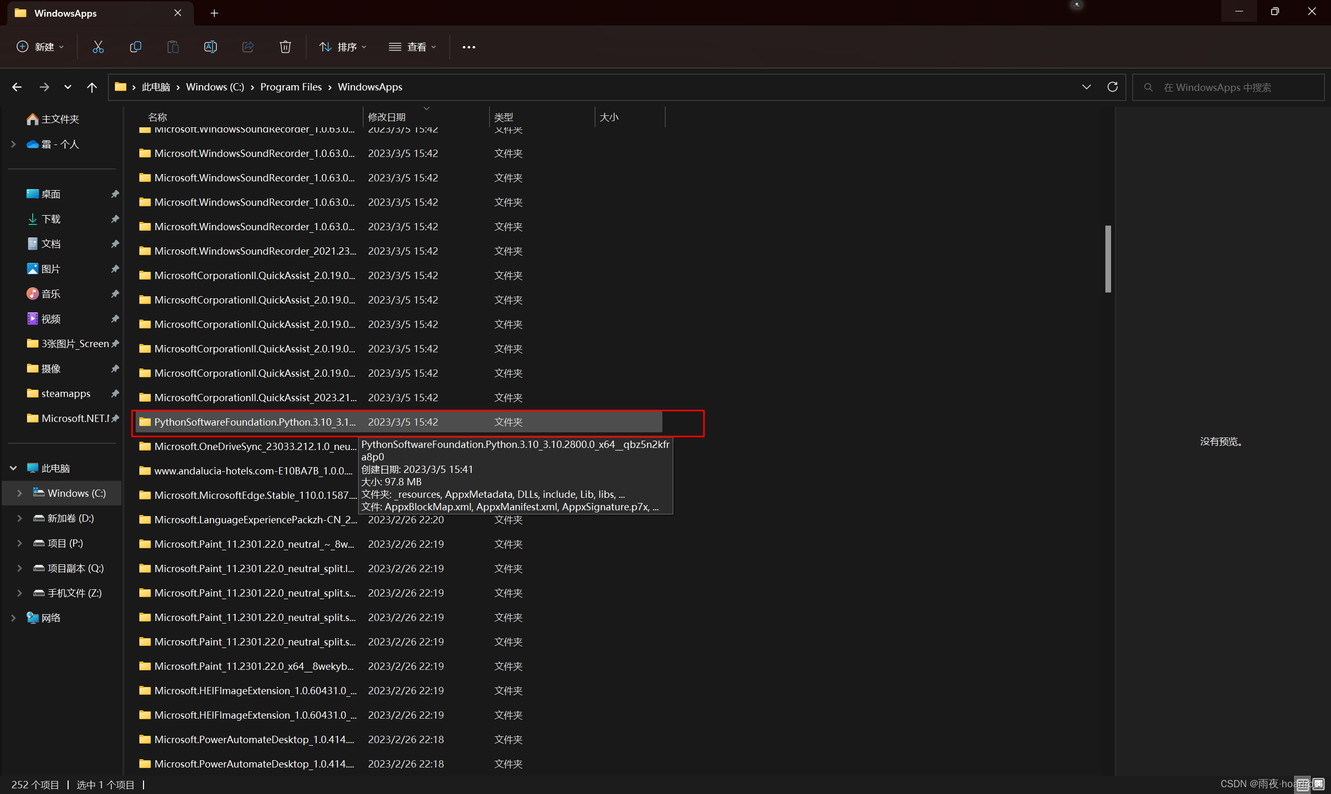This screenshot has height=794, width=1331.
Task: Select 网络 network item in sidebar
Action: point(44,618)
